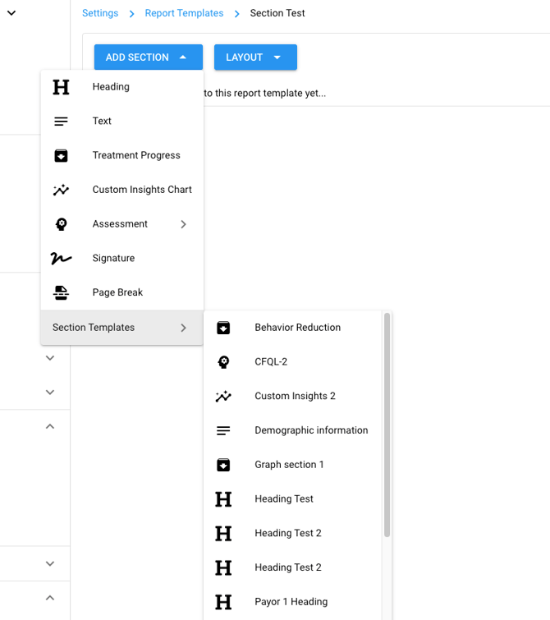Expand the Assessment submenu arrow
The width and height of the screenshot is (550, 620).
(184, 224)
